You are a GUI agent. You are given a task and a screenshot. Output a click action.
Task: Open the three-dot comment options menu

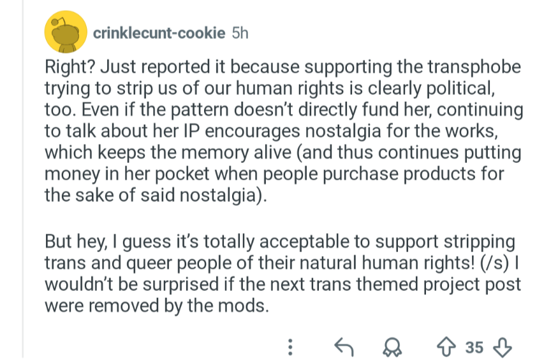coord(290,347)
